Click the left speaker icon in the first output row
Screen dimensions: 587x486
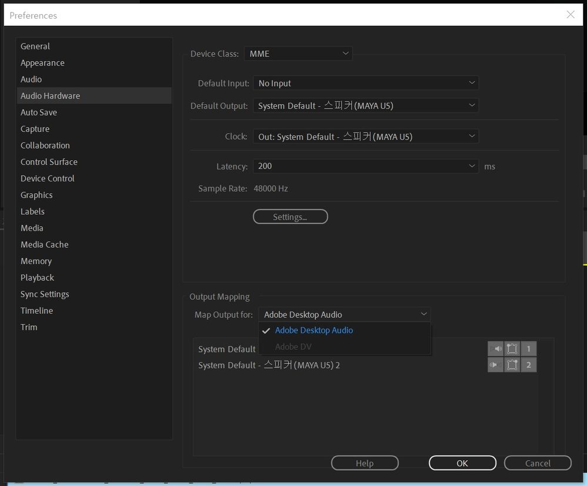coord(495,349)
